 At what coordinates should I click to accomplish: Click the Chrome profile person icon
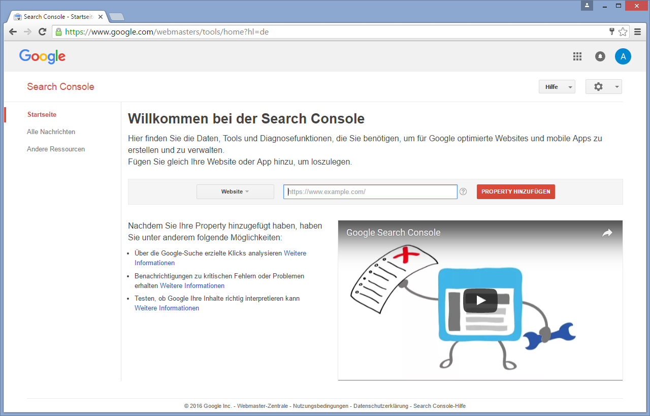[587, 5]
